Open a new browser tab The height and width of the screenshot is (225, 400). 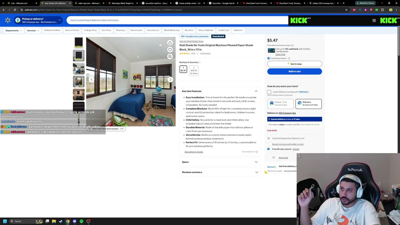click(343, 3)
